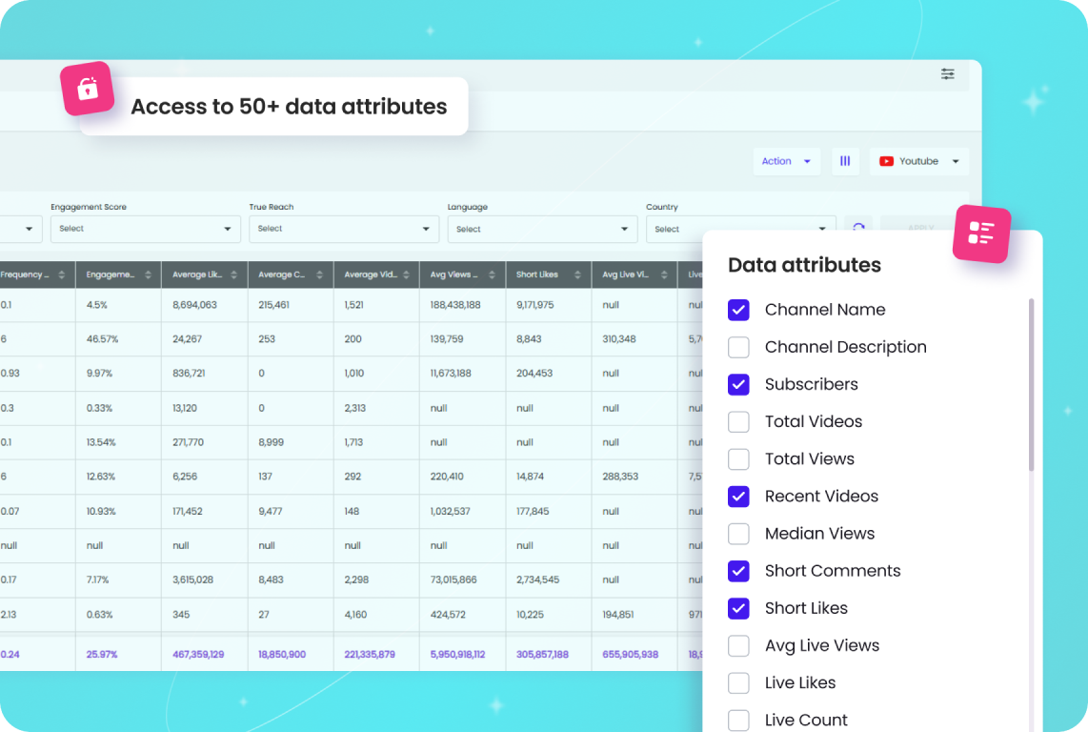1088x732 pixels.
Task: Click the Apply filters button
Action: click(920, 227)
